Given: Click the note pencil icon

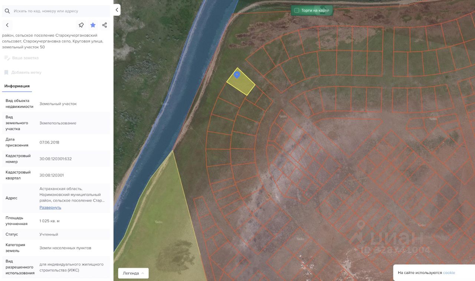Looking at the screenshot, I should point(7,58).
